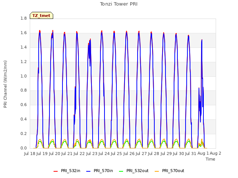Click the Tonzi Tower PRI chart title

click(119, 4)
